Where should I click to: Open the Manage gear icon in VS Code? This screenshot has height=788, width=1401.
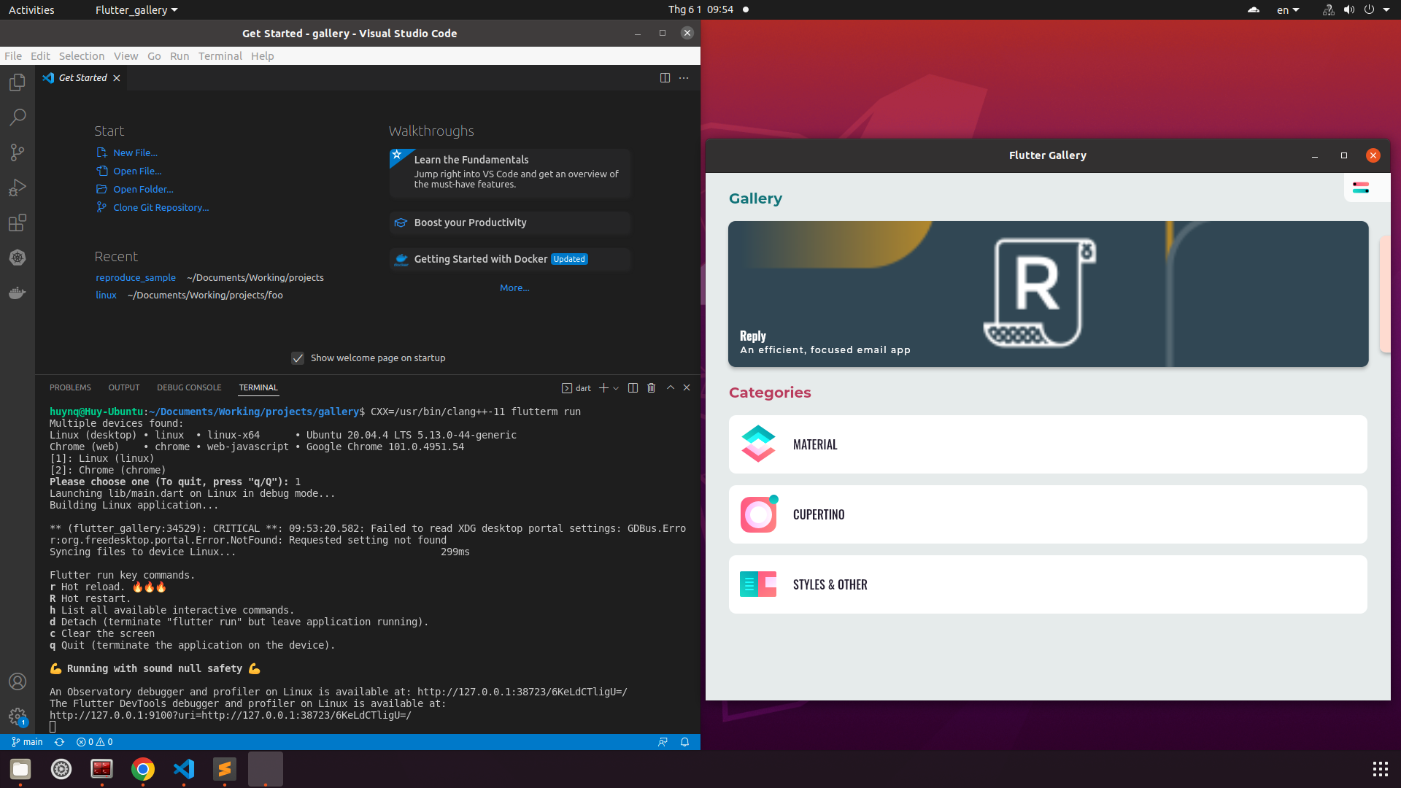pyautogui.click(x=17, y=716)
